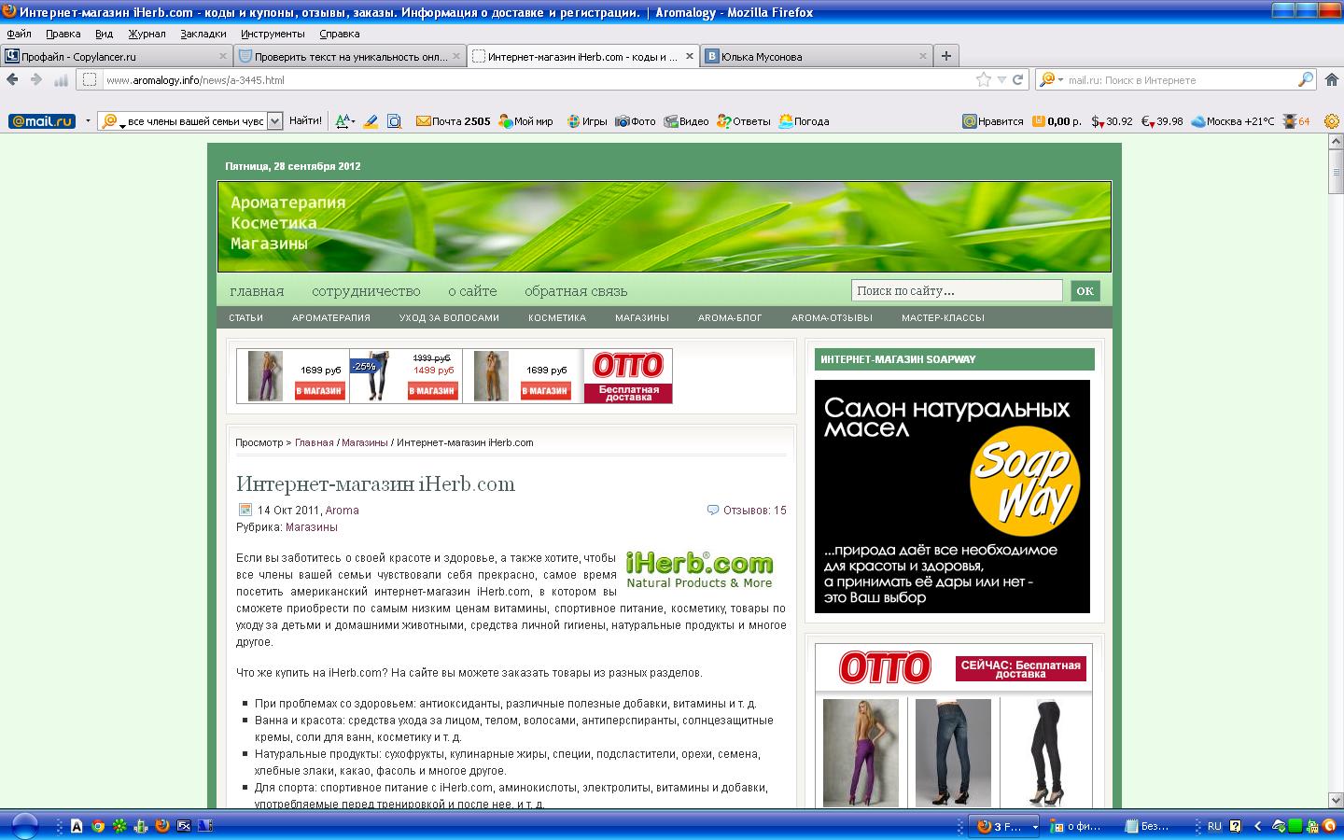
Task: Open Фото from the Mail.ru toolbar
Action: point(636,121)
